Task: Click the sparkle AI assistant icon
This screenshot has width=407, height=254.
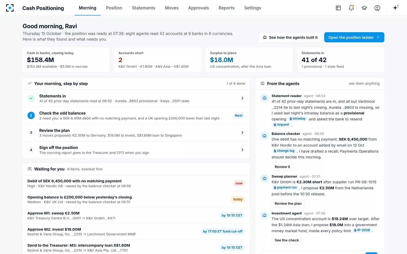Action: pos(396,8)
